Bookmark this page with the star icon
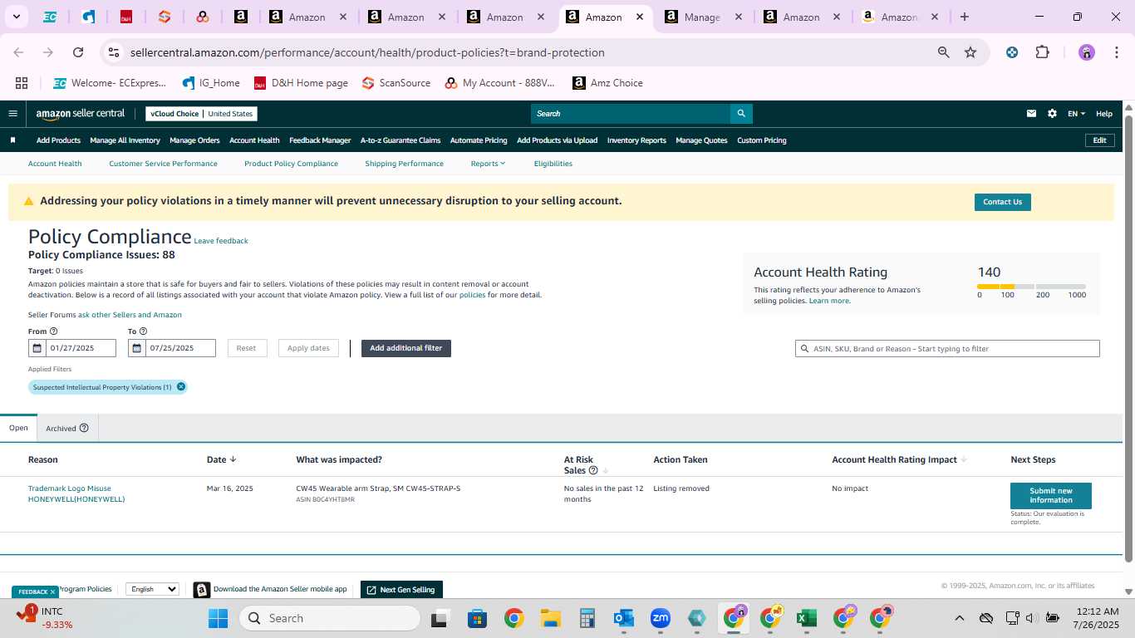 970,52
